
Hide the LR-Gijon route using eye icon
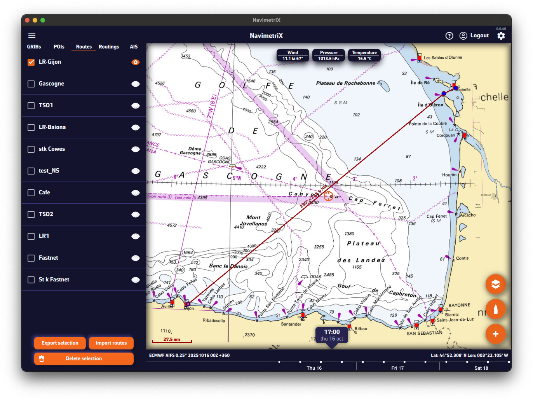[135, 62]
